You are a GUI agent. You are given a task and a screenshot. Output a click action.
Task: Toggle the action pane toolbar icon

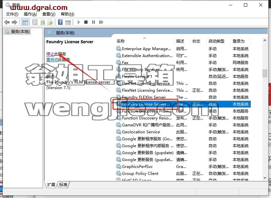[68, 22]
